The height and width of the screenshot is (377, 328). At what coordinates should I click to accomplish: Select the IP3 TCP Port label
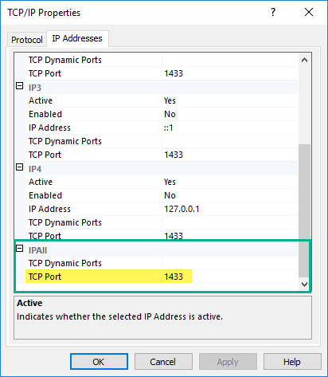click(45, 155)
